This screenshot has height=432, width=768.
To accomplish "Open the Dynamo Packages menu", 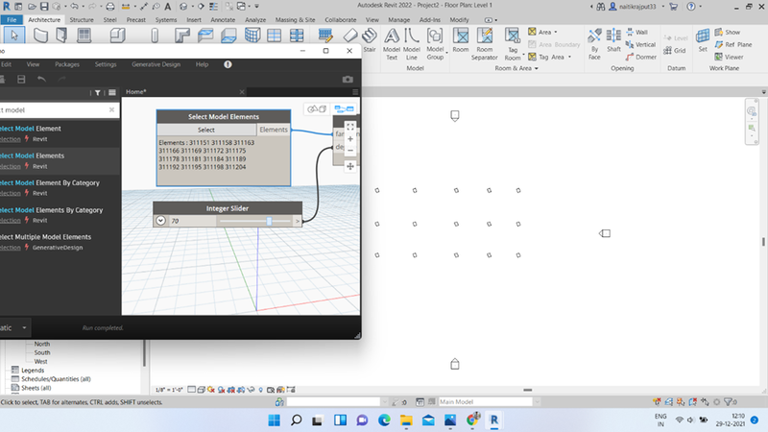I will click(x=67, y=64).
